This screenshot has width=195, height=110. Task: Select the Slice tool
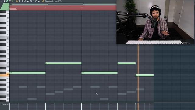pyautogui.click(x=31, y=1)
